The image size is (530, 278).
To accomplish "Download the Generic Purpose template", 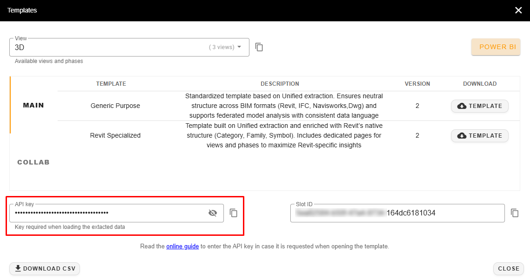I will pyautogui.click(x=479, y=106).
